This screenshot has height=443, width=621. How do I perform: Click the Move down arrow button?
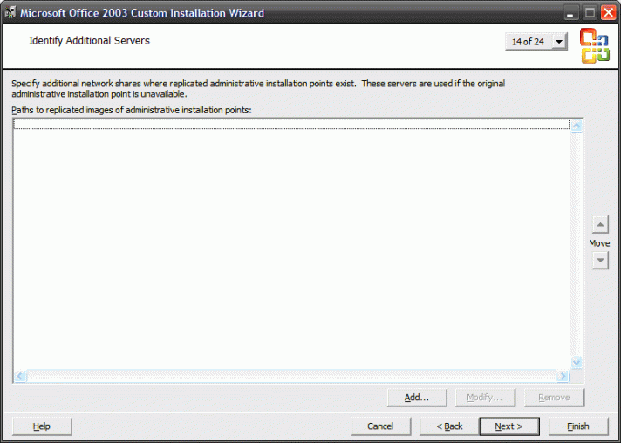coord(600,261)
